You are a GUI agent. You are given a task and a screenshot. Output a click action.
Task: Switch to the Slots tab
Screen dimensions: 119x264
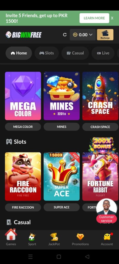[x=47, y=53]
